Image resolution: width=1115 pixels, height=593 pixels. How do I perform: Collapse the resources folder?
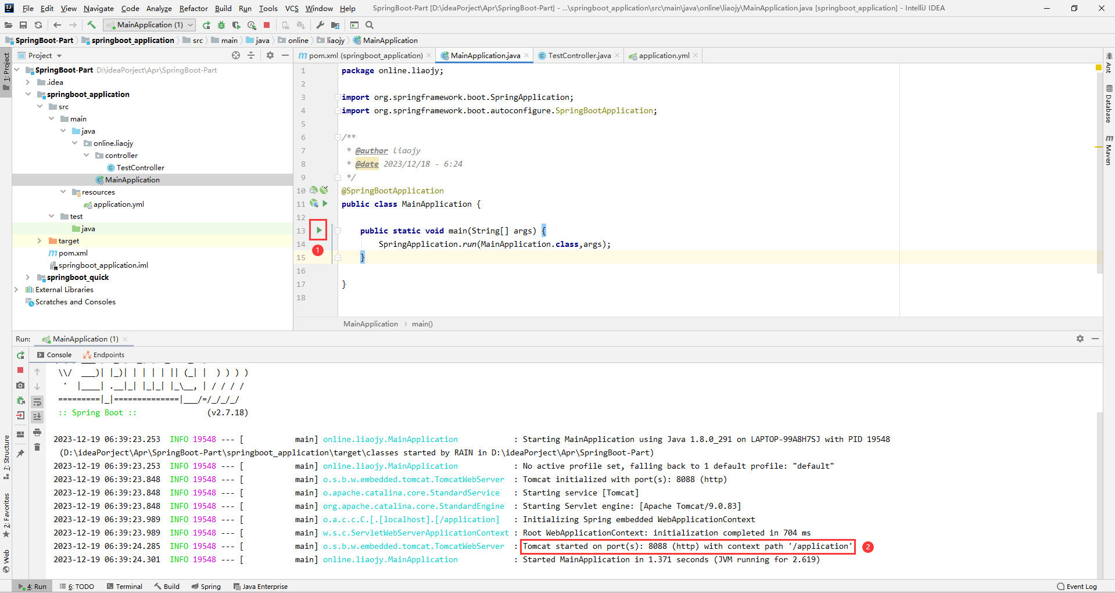pyautogui.click(x=63, y=192)
